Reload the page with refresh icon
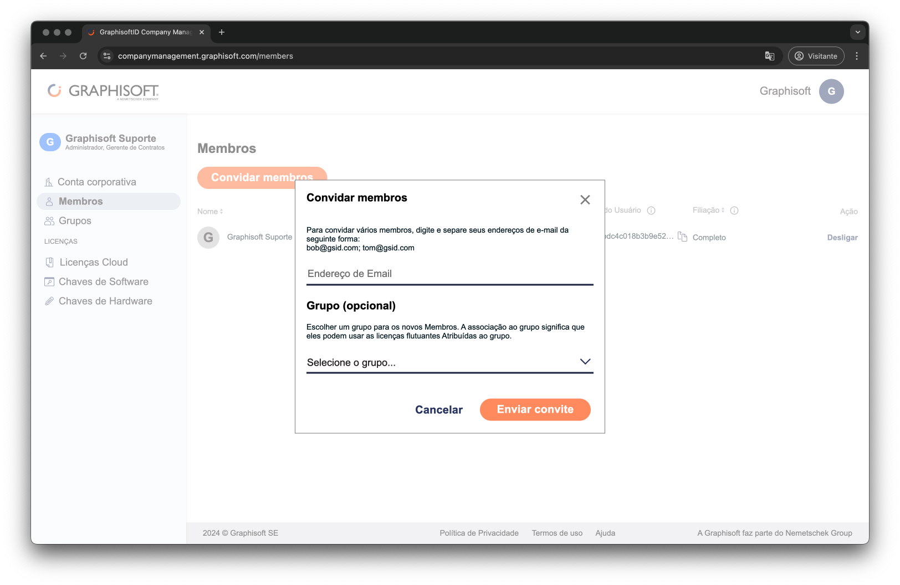The height and width of the screenshot is (585, 900). [83, 56]
